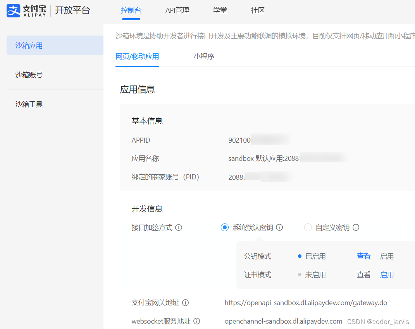Show info tooltip for 自定义密钥

coord(356,227)
